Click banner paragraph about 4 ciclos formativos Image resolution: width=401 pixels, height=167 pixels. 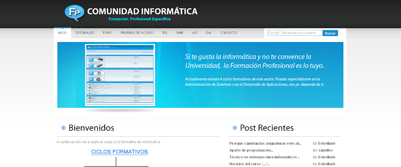pos(255,82)
